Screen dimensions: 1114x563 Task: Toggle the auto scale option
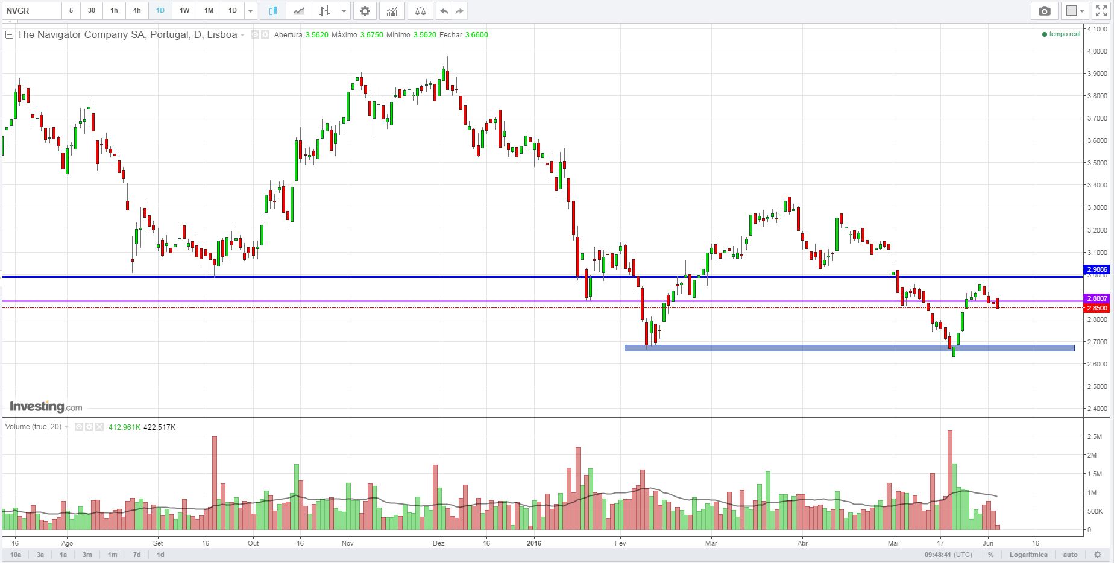pyautogui.click(x=1070, y=555)
